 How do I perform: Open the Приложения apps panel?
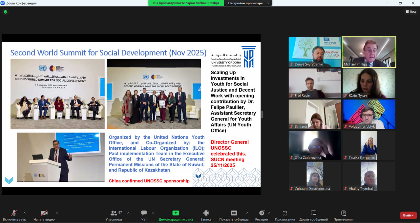click(x=285, y=215)
